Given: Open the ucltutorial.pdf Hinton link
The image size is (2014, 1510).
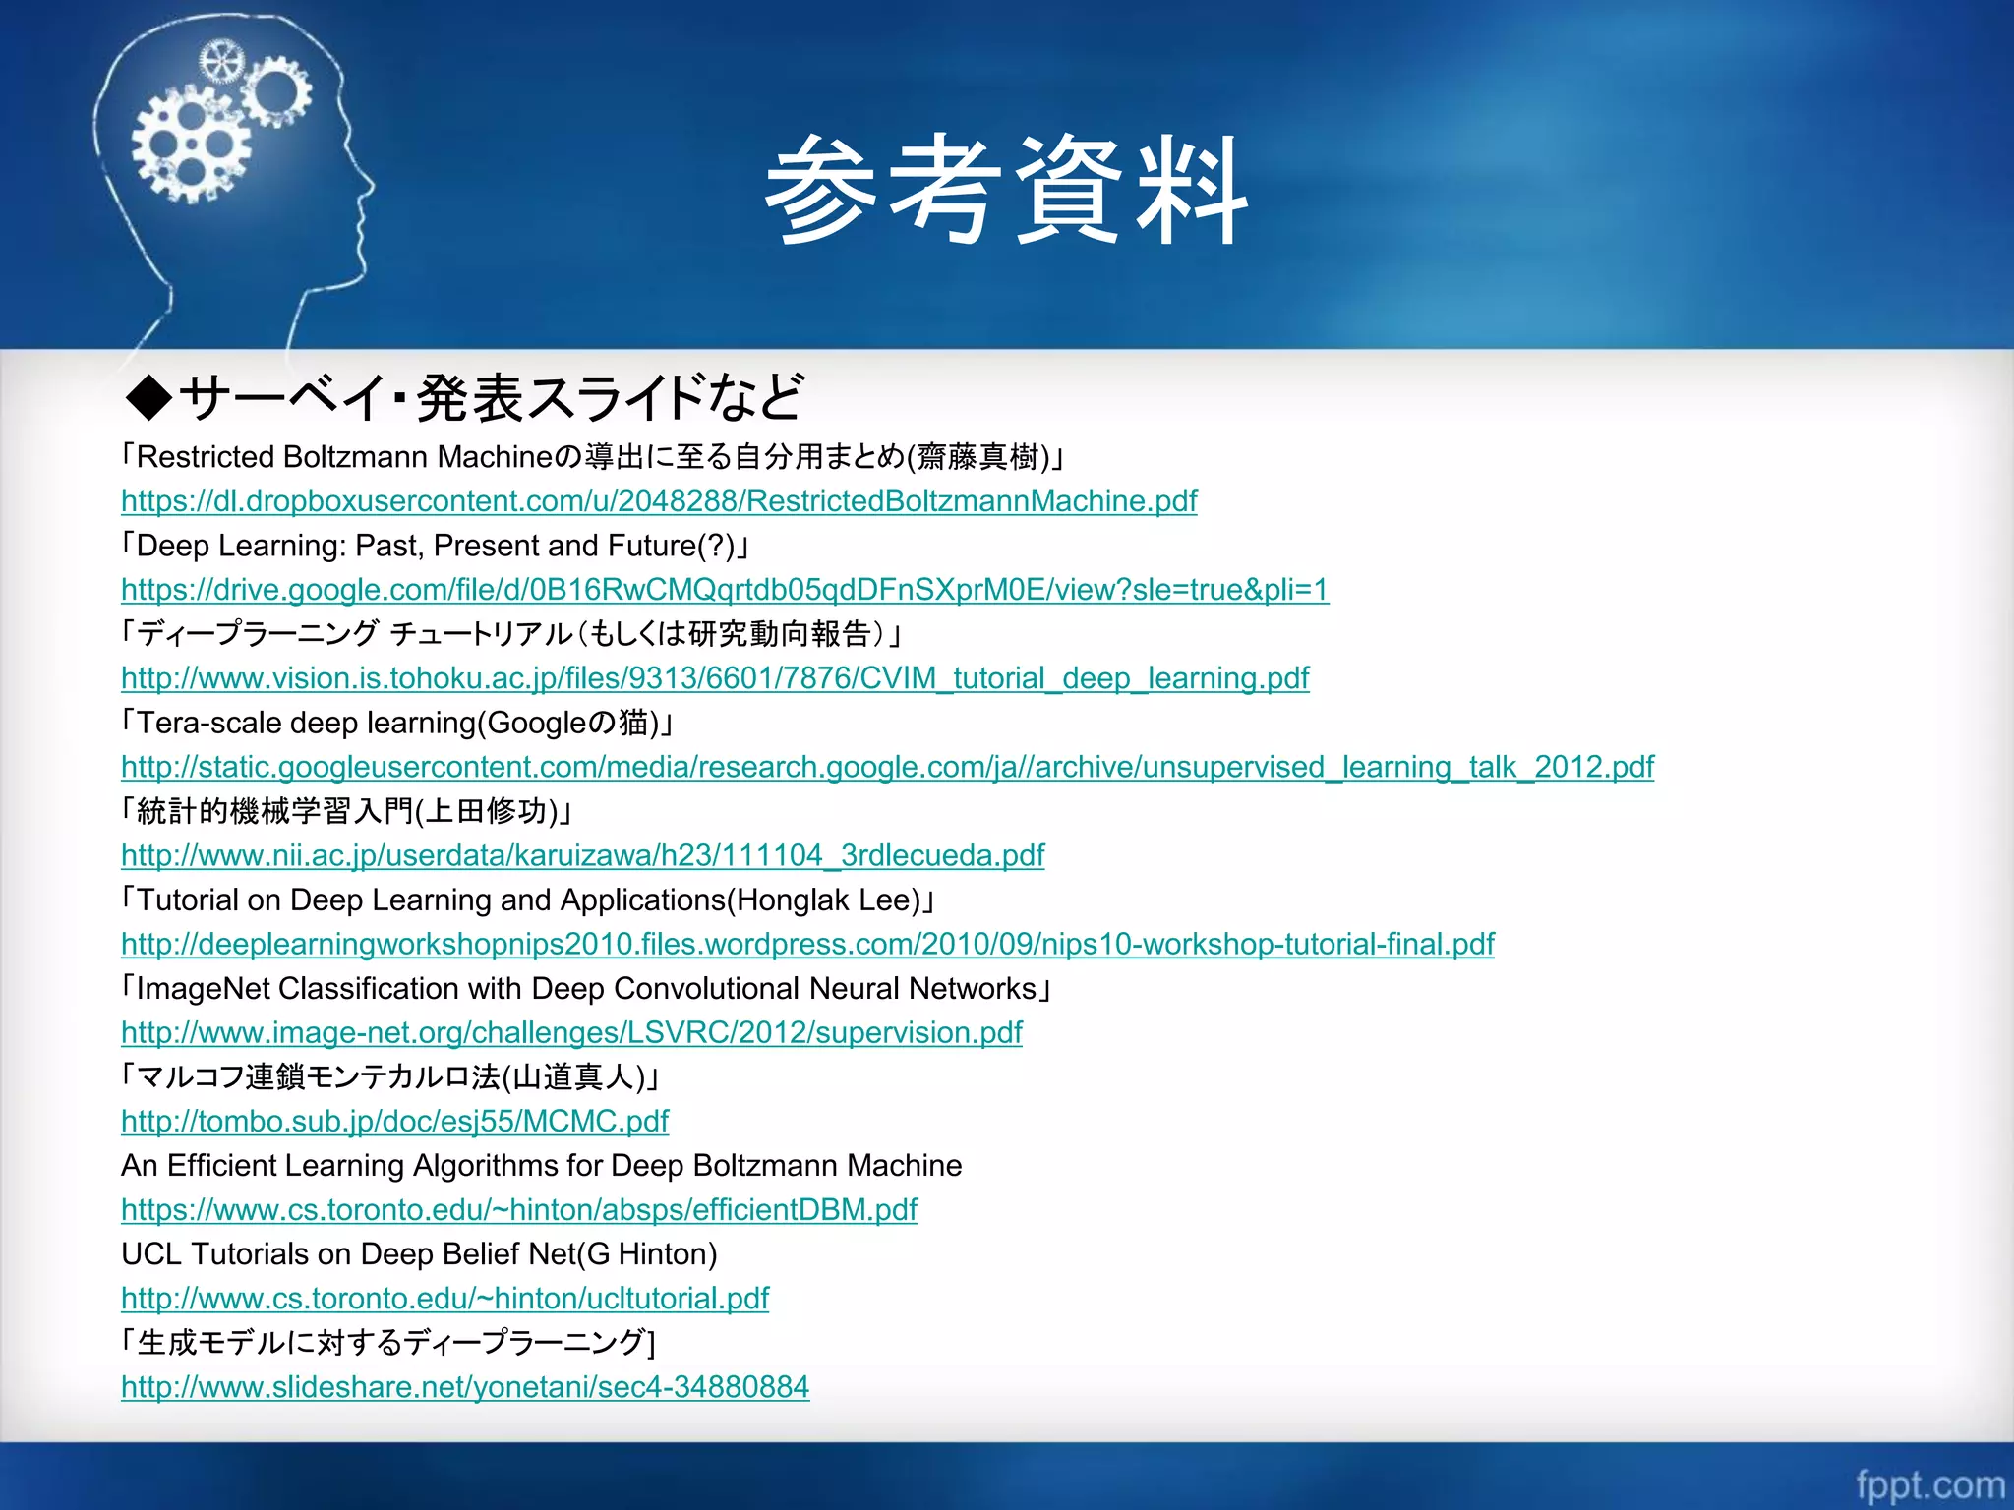Looking at the screenshot, I should pos(444,1298).
